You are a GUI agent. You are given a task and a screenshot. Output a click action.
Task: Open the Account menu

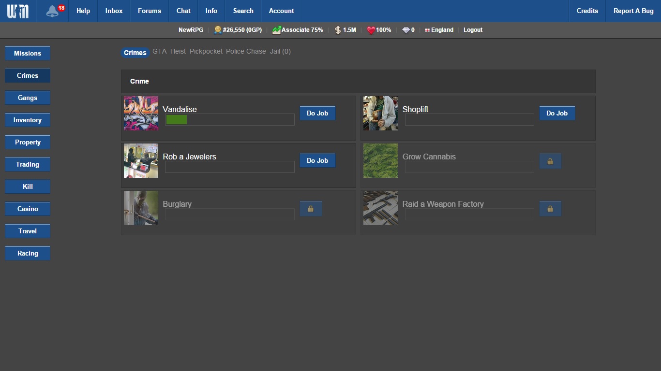tap(281, 11)
